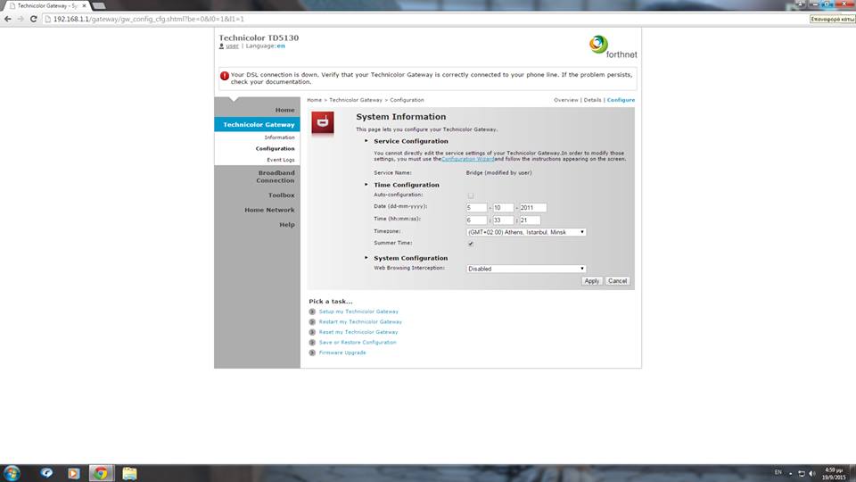Select Home in the left sidebar
856x482 pixels.
[284, 110]
